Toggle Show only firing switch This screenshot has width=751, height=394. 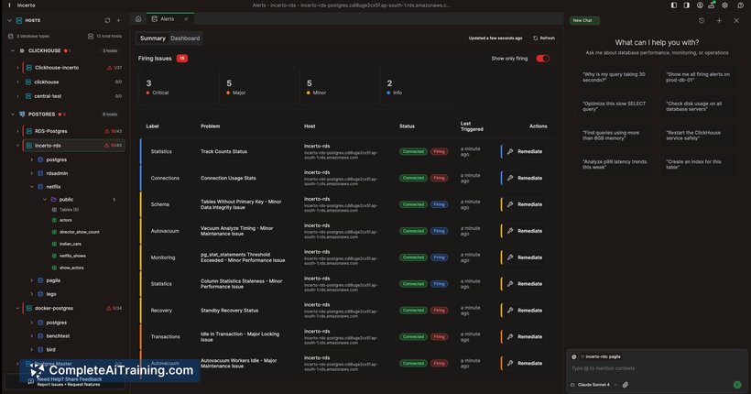click(543, 59)
